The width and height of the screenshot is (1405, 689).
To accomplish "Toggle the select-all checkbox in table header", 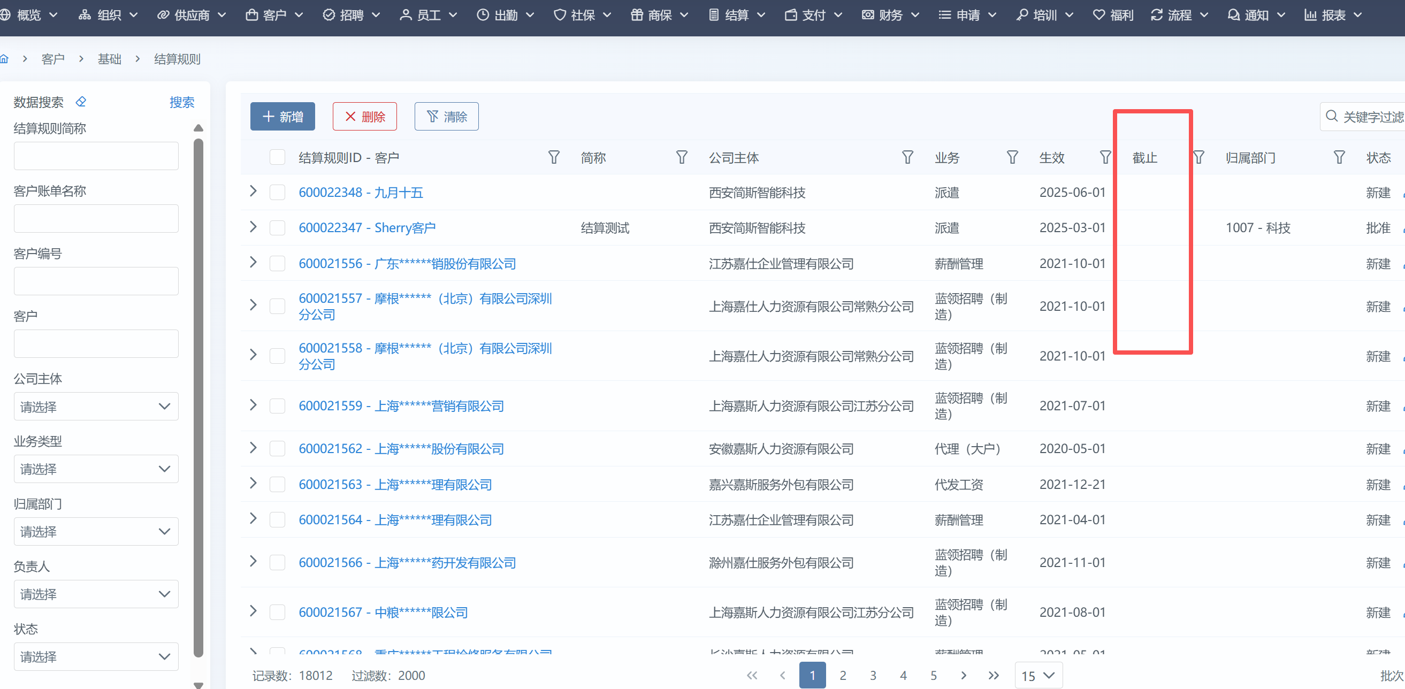I will click(x=277, y=158).
